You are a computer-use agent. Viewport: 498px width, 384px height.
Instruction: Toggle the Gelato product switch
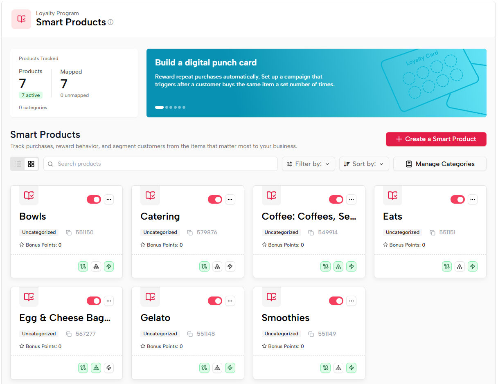pos(215,301)
